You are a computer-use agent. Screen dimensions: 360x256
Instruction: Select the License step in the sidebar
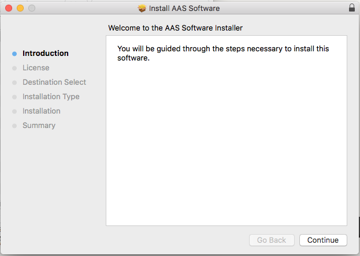click(x=36, y=67)
